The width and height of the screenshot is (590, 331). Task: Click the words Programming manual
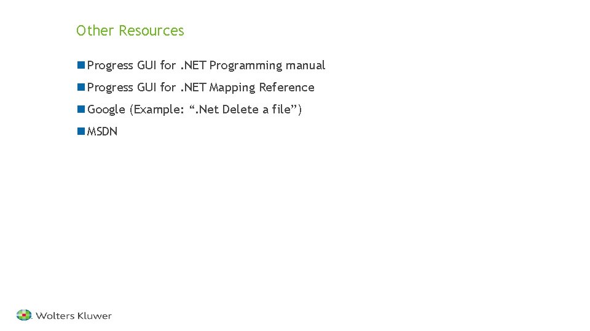coord(267,66)
